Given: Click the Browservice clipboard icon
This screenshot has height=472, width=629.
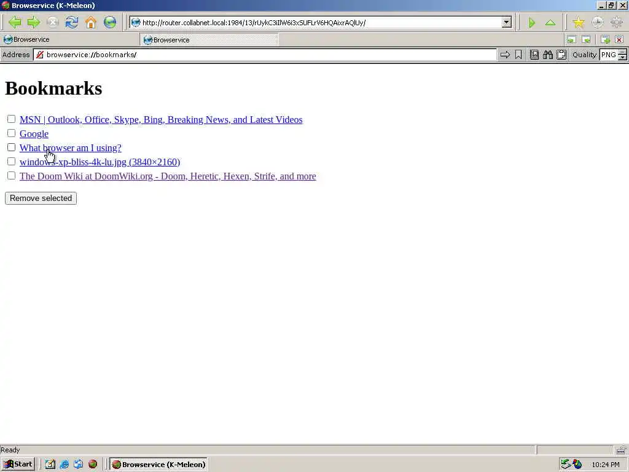Looking at the screenshot, I should [561, 55].
